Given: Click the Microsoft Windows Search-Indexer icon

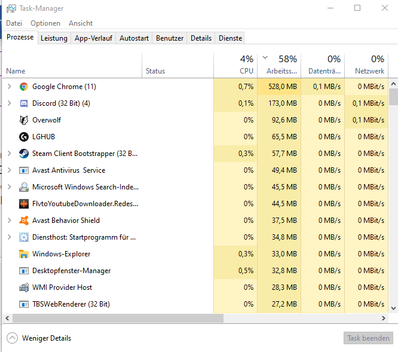Looking at the screenshot, I should (24, 187).
